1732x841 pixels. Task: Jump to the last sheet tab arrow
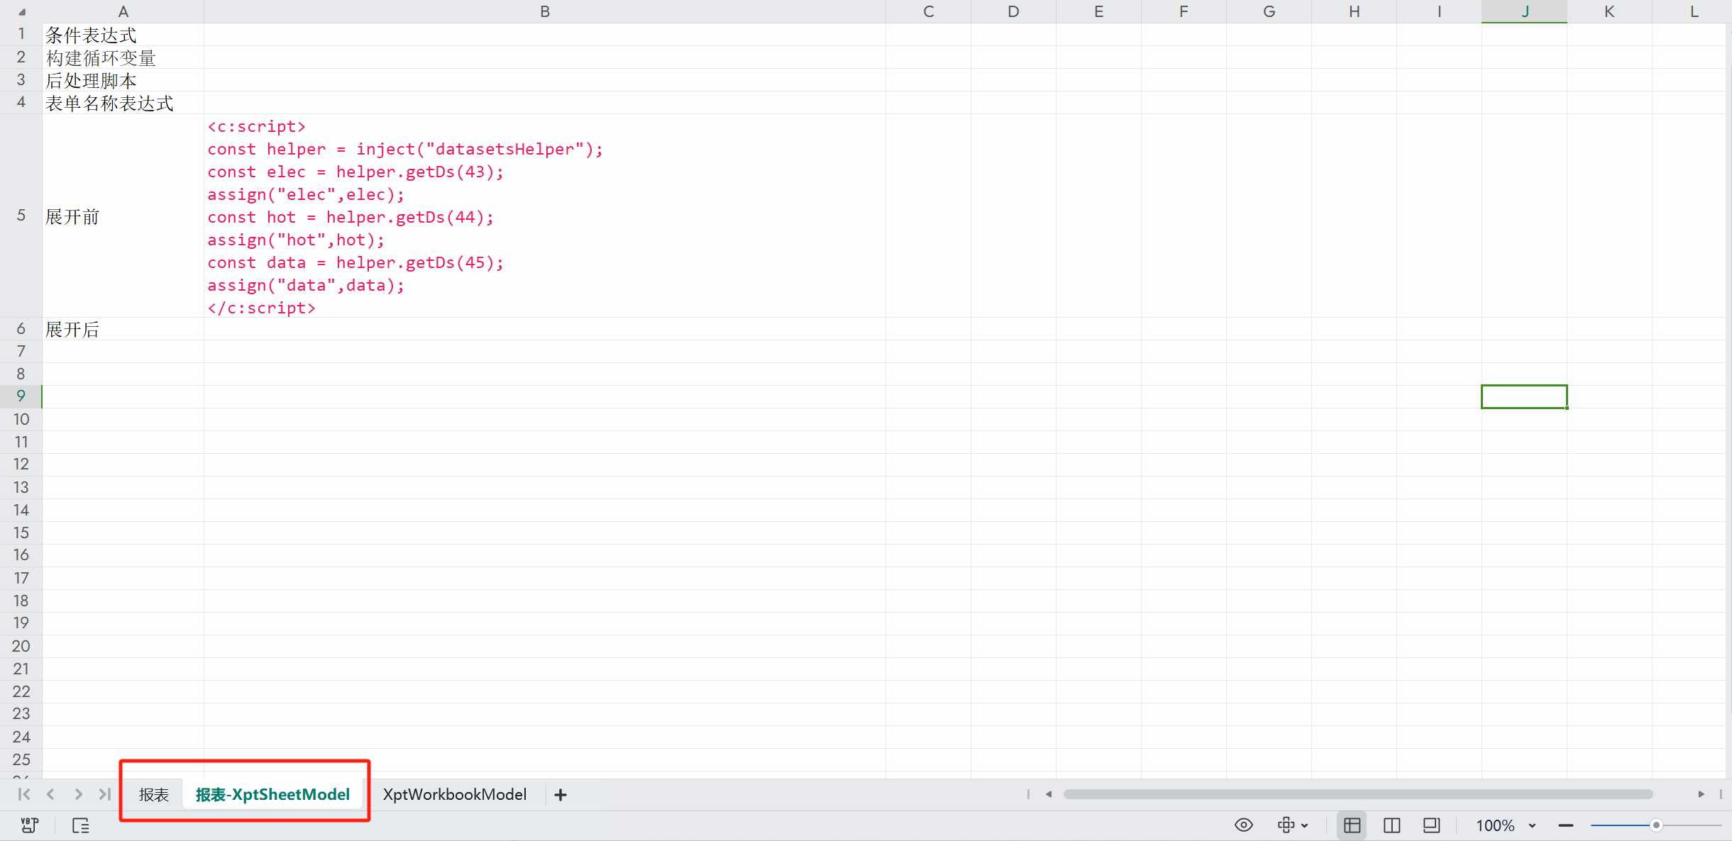click(105, 794)
